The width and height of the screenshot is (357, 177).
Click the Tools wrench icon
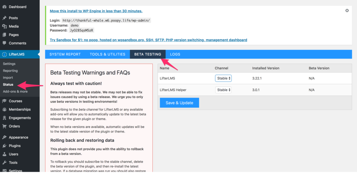[x=4, y=162]
